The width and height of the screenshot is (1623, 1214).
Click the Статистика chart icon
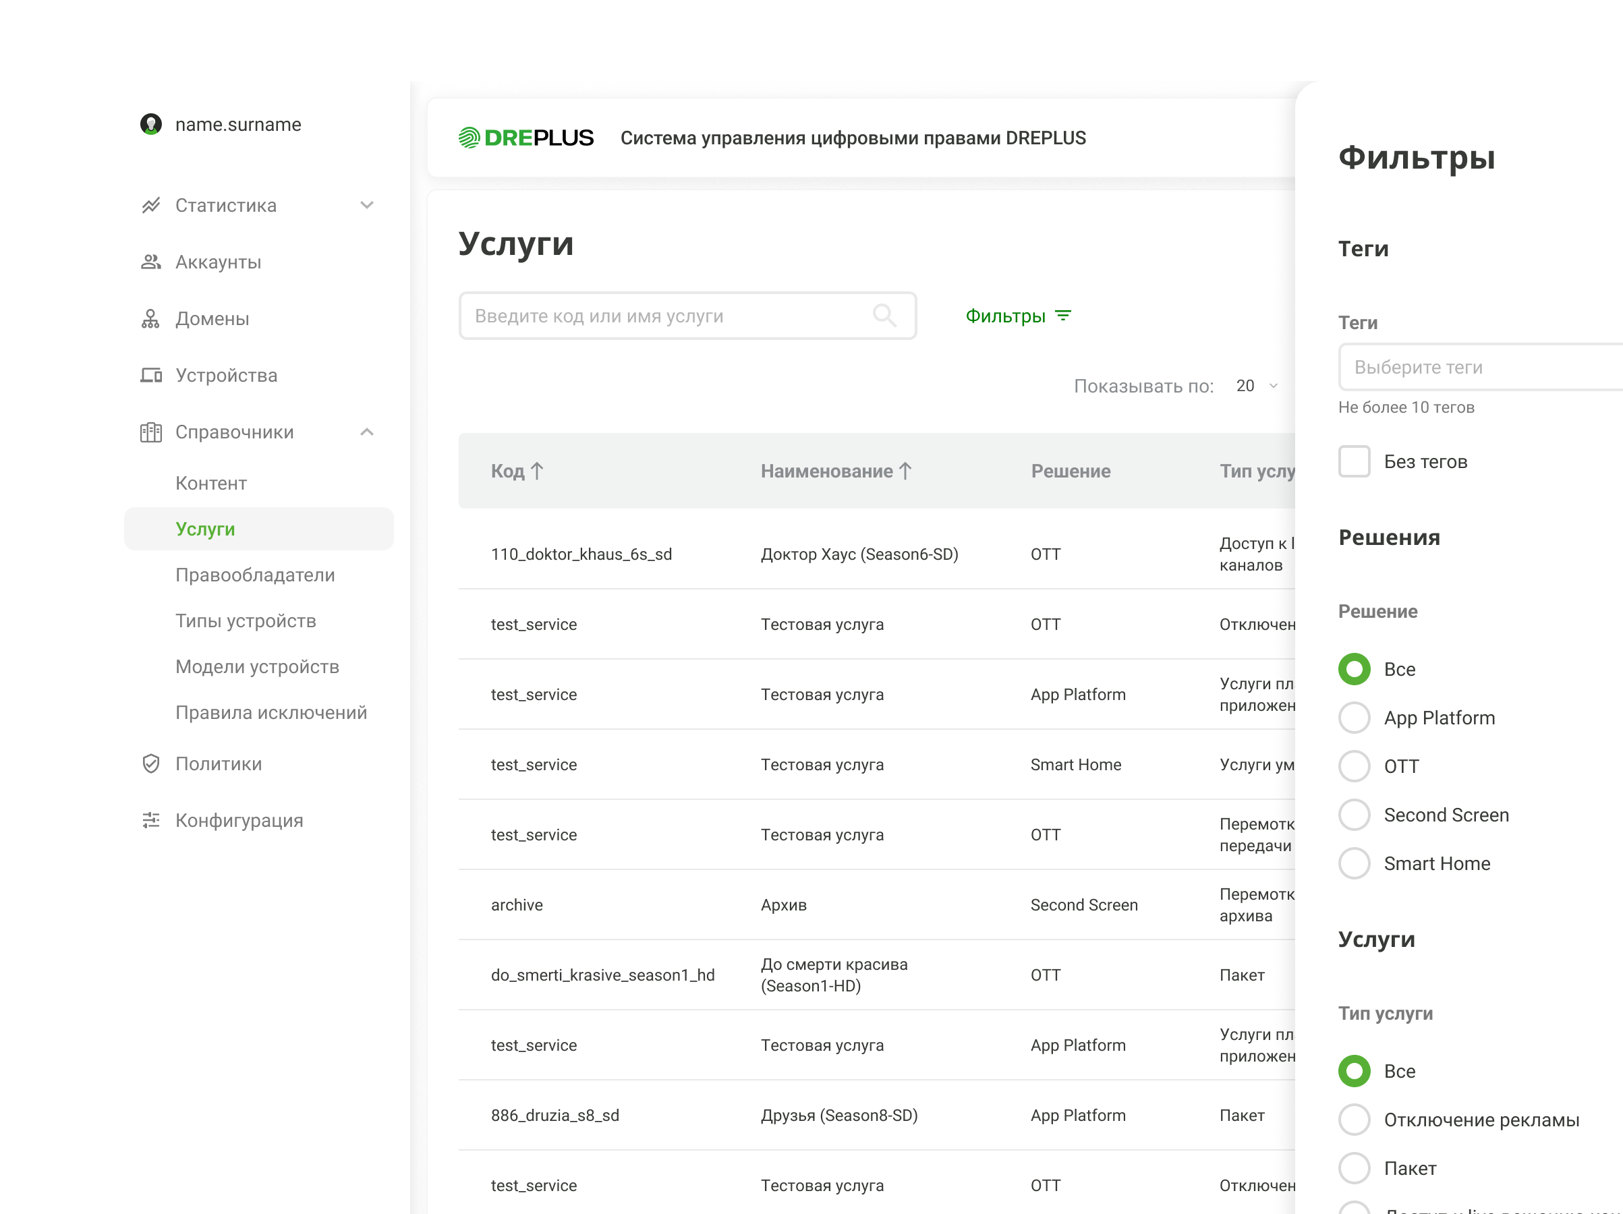151,206
